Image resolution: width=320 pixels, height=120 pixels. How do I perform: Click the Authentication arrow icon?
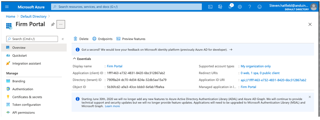click(x=8, y=89)
